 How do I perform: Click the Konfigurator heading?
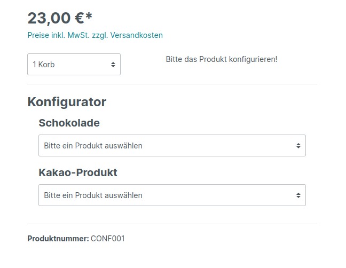point(67,102)
